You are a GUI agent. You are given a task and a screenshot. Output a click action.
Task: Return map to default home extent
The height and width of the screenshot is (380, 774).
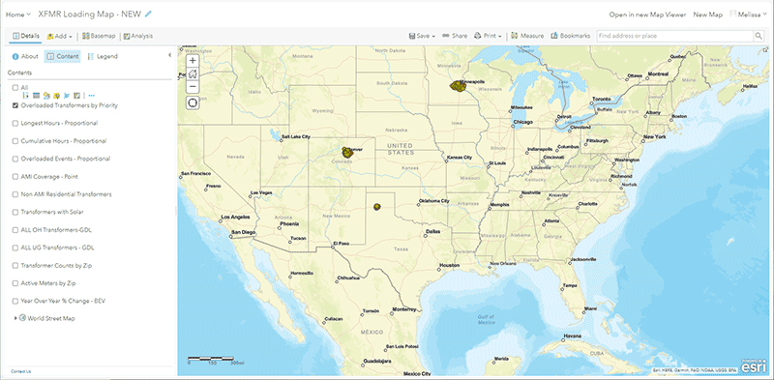[x=193, y=73]
